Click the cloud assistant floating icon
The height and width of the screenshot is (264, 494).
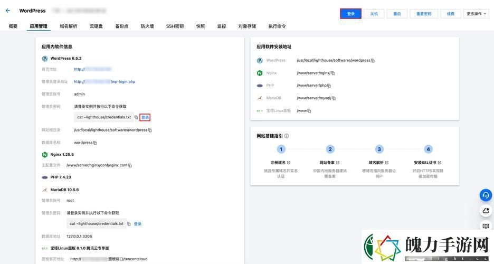tap(486, 211)
